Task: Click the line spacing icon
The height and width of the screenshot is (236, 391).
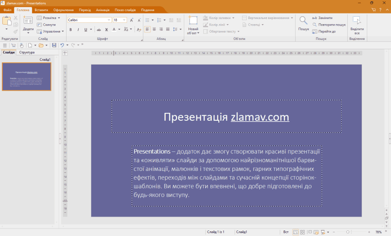Action: point(175,29)
